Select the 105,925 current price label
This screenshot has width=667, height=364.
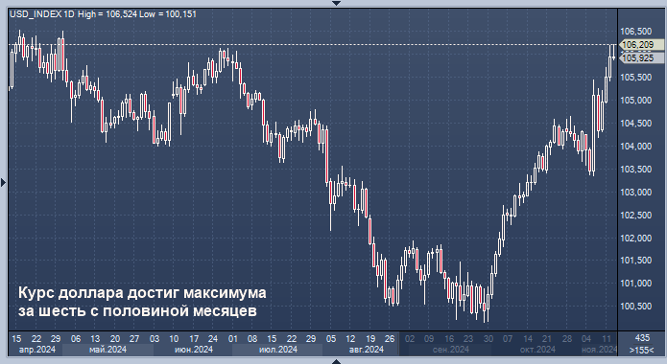pos(642,57)
